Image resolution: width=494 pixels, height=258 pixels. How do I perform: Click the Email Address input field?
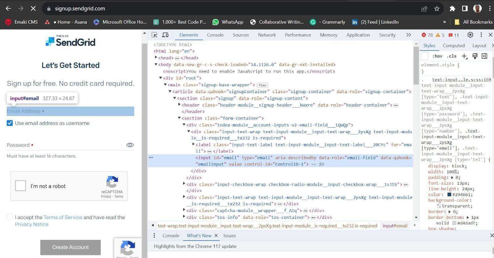coord(70,111)
